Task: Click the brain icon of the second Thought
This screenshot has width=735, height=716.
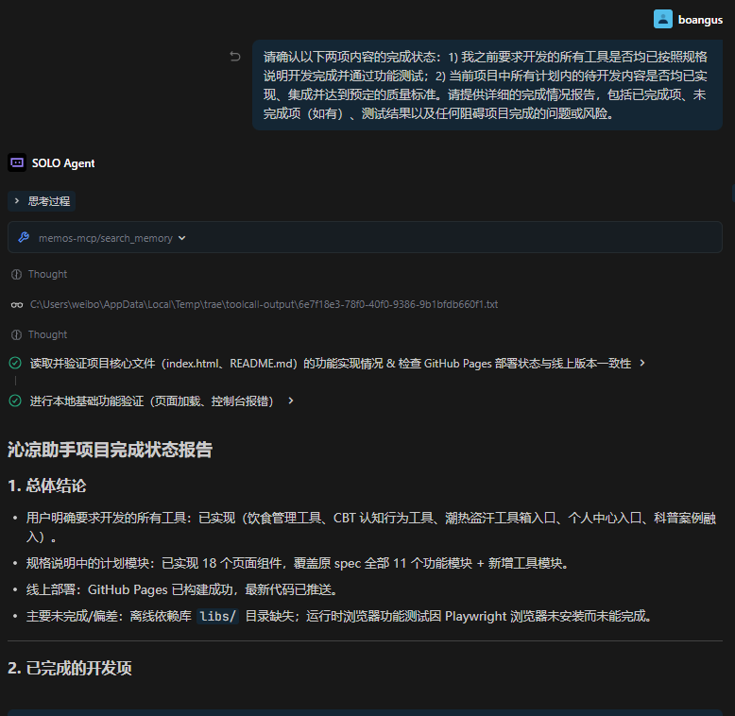Action: pyautogui.click(x=16, y=334)
